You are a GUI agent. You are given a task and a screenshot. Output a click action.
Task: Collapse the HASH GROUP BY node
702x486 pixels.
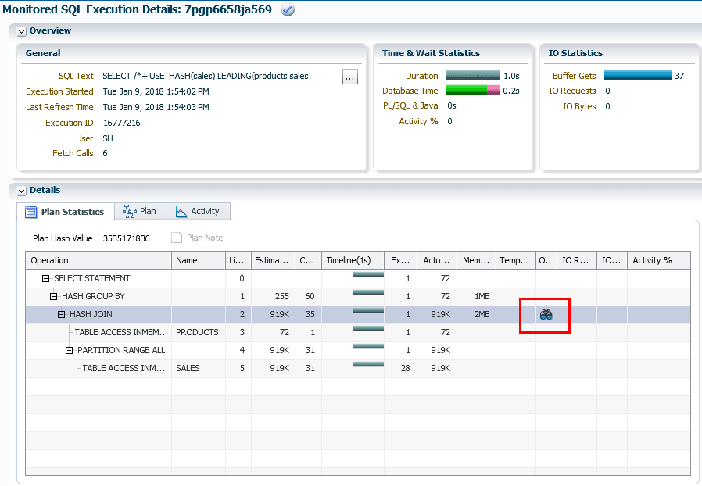(x=53, y=296)
